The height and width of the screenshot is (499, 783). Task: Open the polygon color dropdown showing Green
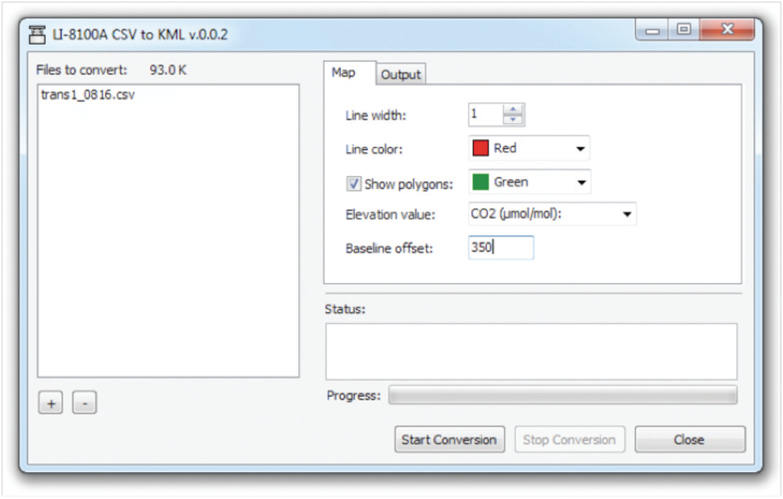(x=529, y=182)
